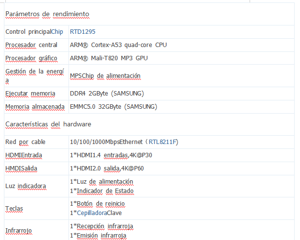Click the Luz indicadora label
The height and width of the screenshot is (240, 300).
[25, 186]
